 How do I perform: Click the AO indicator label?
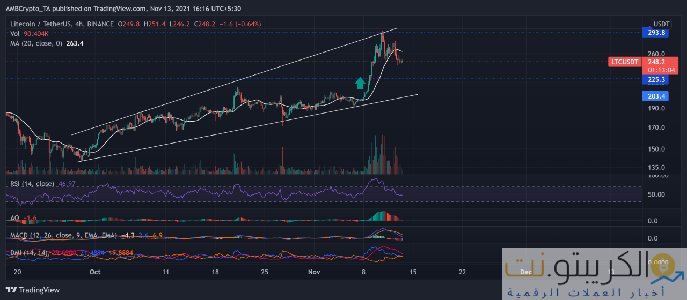tap(16, 218)
